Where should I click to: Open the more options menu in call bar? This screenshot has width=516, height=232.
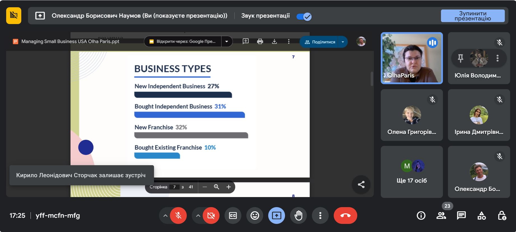tap(320, 216)
